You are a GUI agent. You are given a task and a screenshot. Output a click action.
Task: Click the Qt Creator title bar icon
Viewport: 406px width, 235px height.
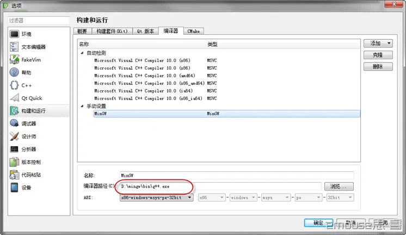(5, 5)
